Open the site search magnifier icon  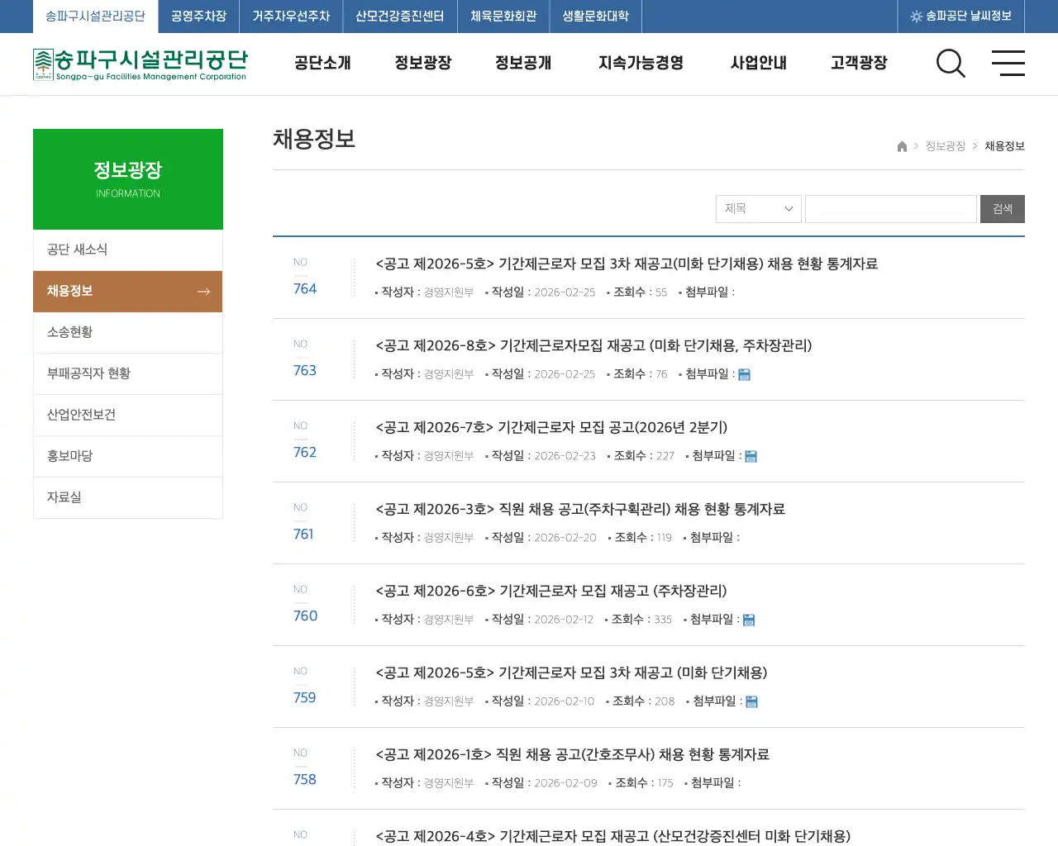click(x=951, y=64)
